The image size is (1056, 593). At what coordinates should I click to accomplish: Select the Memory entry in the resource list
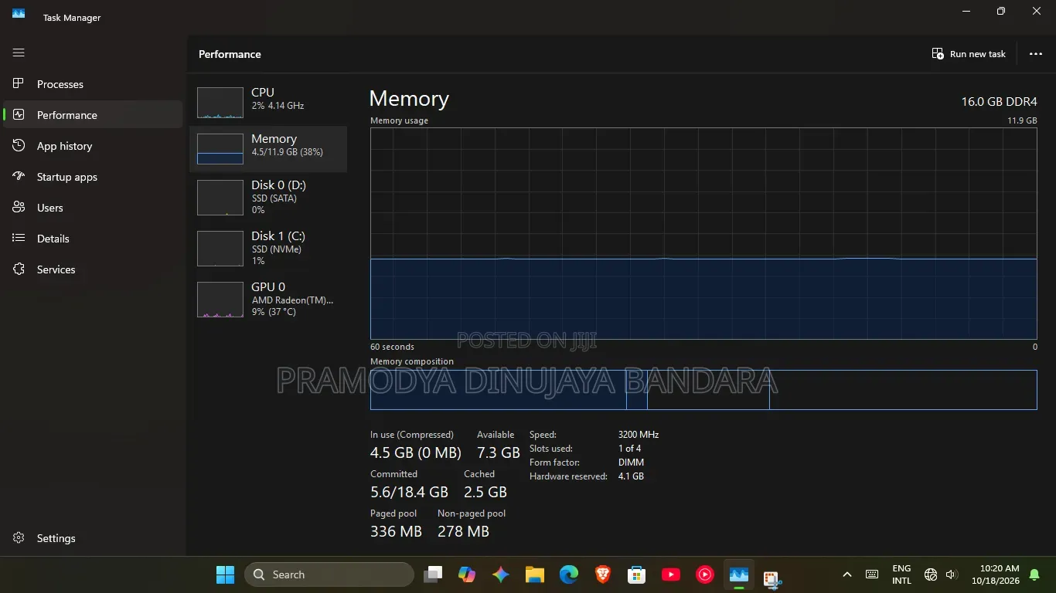268,148
